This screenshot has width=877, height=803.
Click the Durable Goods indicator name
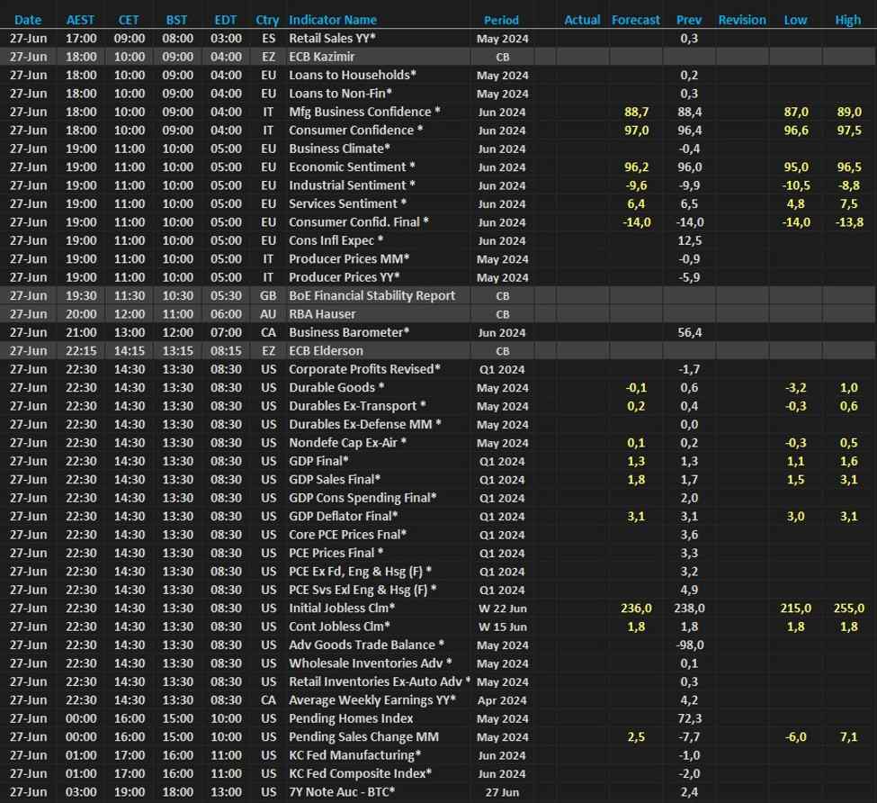336,387
